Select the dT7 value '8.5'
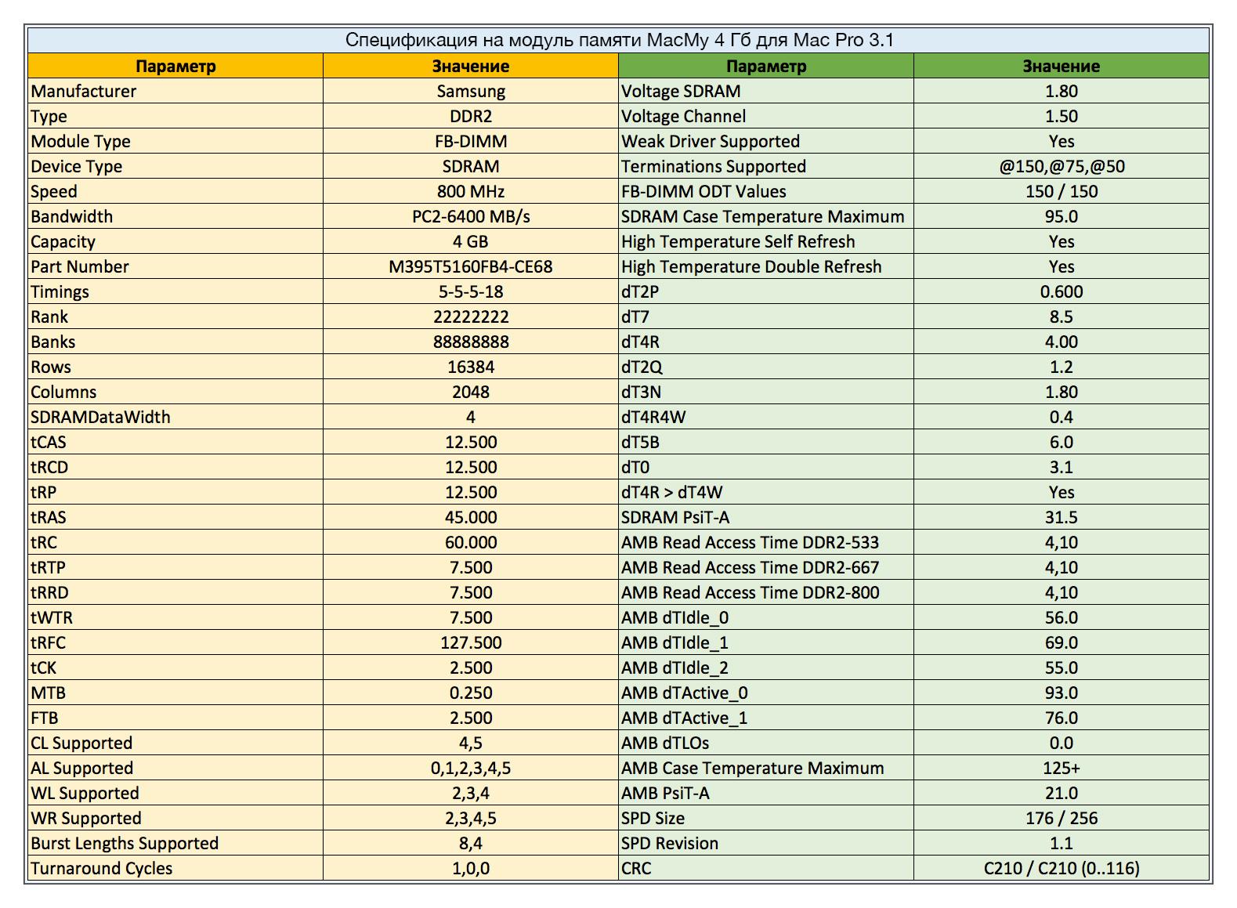This screenshot has width=1237, height=908. click(x=1062, y=317)
